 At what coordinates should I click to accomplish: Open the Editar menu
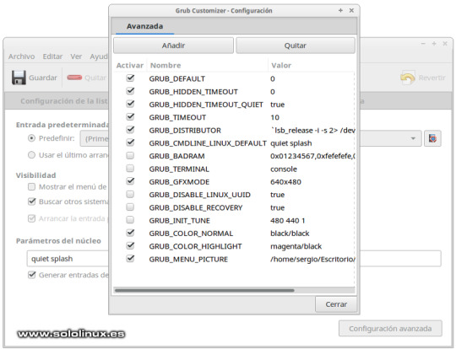click(52, 56)
